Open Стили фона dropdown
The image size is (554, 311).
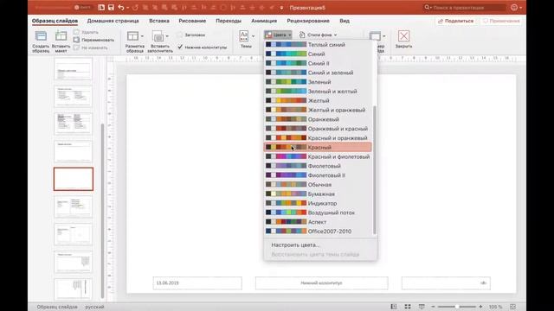318,35
